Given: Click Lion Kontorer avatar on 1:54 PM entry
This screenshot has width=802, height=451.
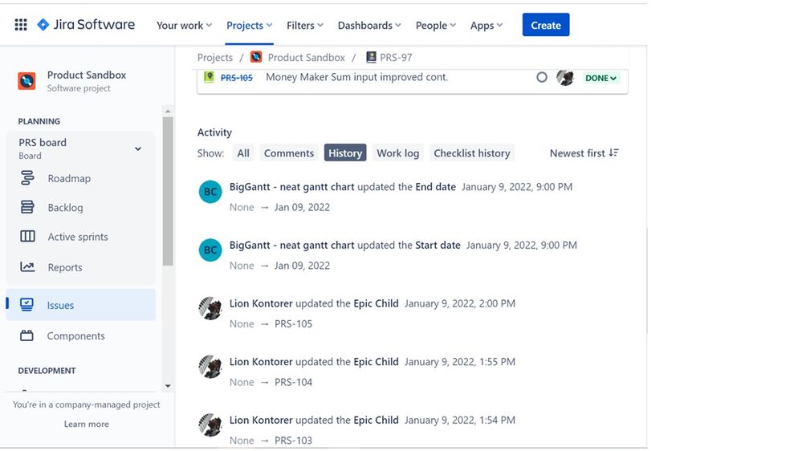Looking at the screenshot, I should point(210,425).
